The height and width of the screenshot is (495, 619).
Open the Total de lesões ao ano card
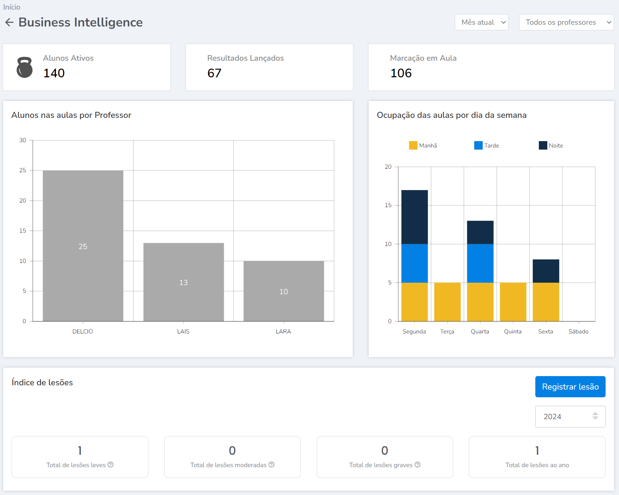click(537, 457)
